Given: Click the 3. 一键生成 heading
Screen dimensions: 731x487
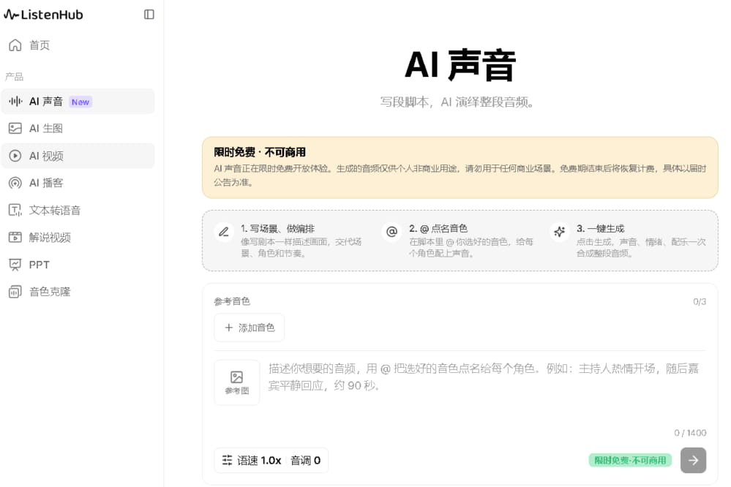Looking at the screenshot, I should click(x=601, y=229).
